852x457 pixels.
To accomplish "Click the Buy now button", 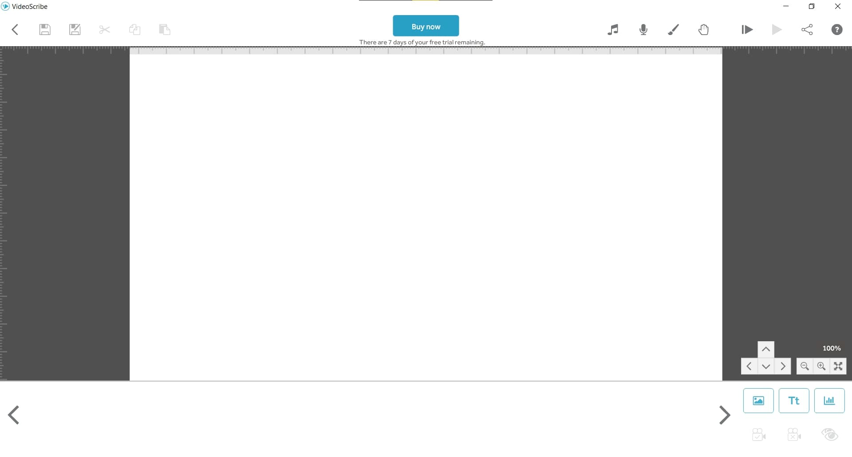I will point(426,26).
